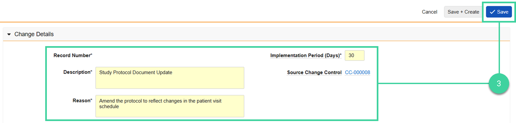Click the Description field label
This screenshot has height=123, width=516.
pos(78,72)
